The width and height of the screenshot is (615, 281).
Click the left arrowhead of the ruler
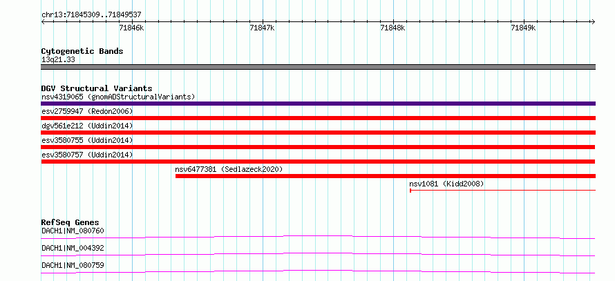[x=43, y=22]
